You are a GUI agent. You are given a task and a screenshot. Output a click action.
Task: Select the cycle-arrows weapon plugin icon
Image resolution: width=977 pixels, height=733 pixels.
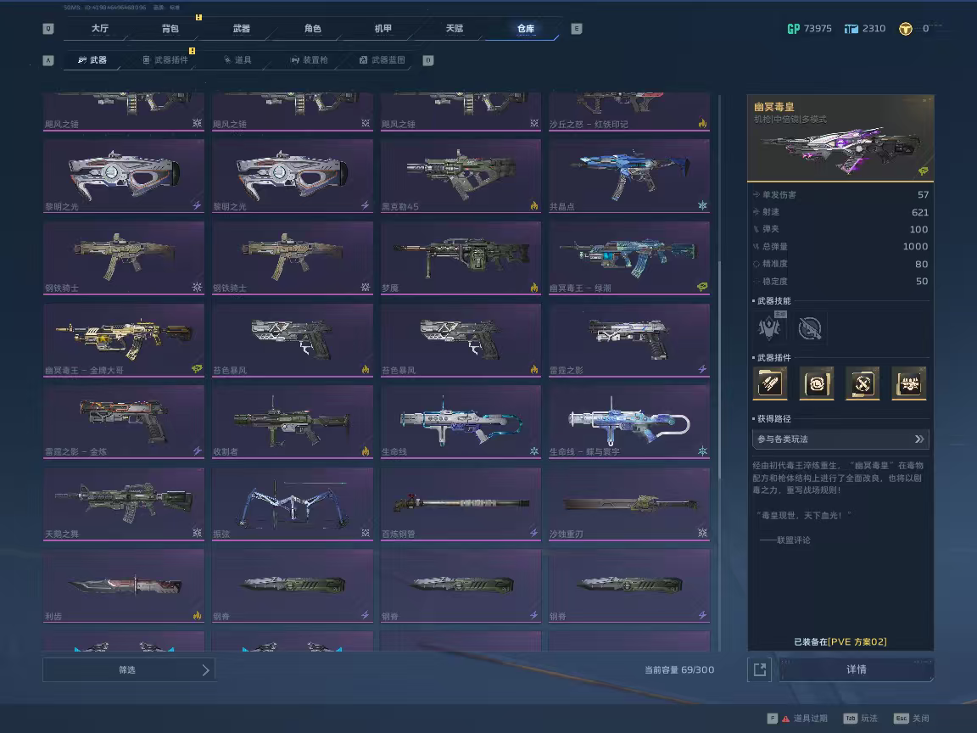[x=817, y=383]
